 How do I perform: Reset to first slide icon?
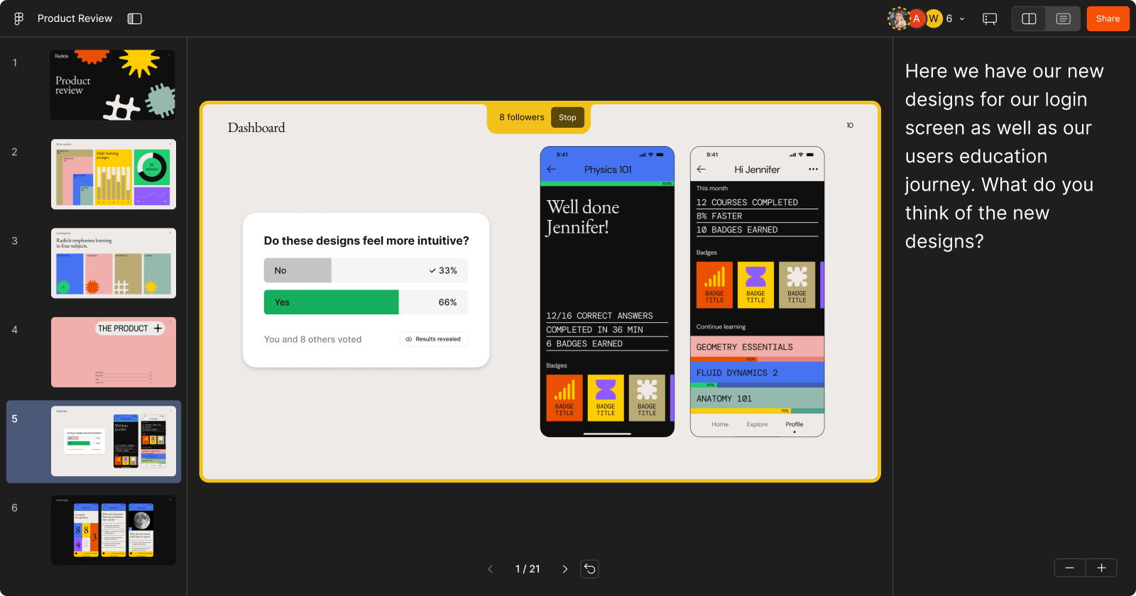(x=590, y=569)
